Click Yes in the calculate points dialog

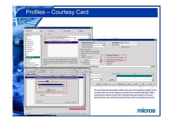(x=49, y=90)
